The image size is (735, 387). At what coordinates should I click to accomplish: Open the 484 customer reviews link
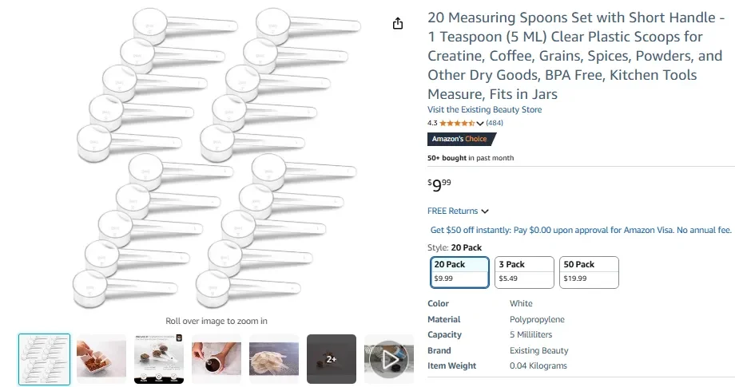coord(495,123)
